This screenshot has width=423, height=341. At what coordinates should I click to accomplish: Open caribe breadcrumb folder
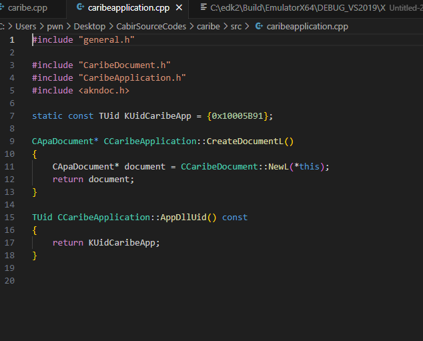pyautogui.click(x=208, y=27)
